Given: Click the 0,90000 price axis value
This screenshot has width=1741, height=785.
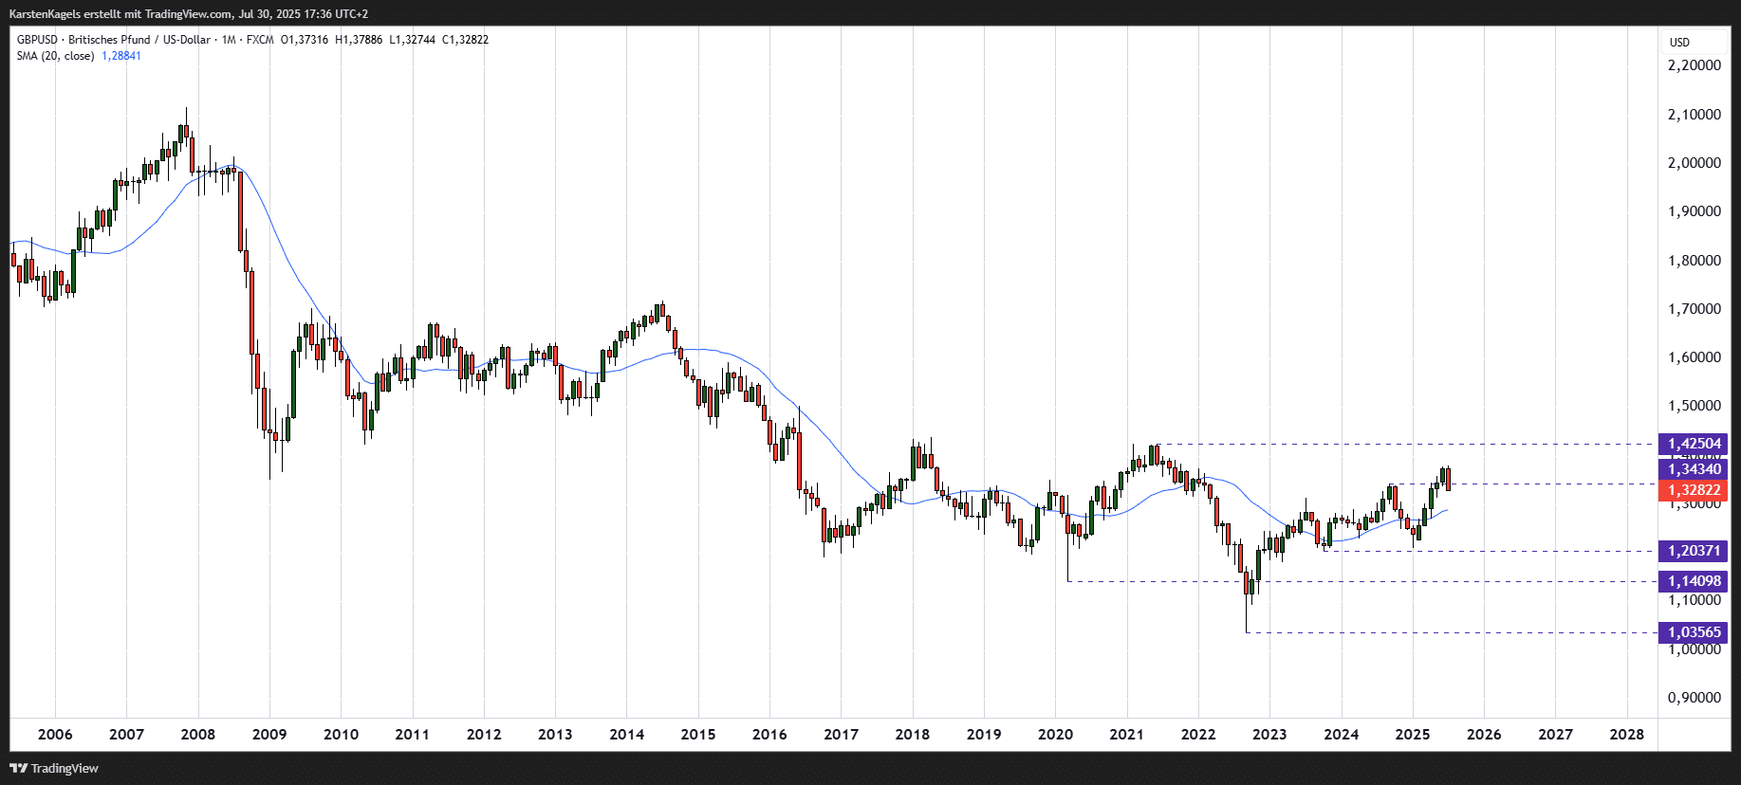Looking at the screenshot, I should pyautogui.click(x=1694, y=697).
